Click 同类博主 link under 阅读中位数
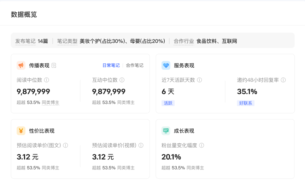 (x=51, y=103)
